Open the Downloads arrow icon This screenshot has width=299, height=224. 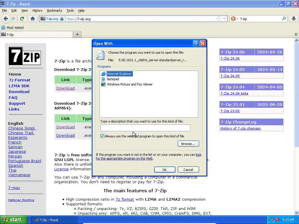pos(294,19)
